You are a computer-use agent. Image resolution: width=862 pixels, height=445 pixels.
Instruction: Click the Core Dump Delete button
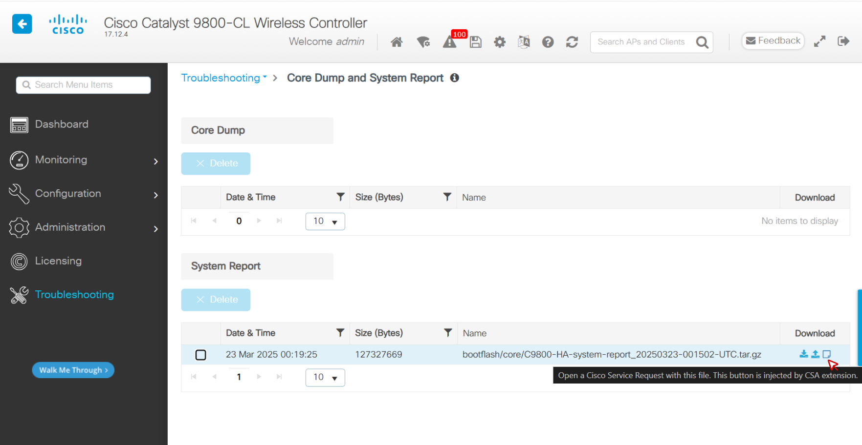216,163
